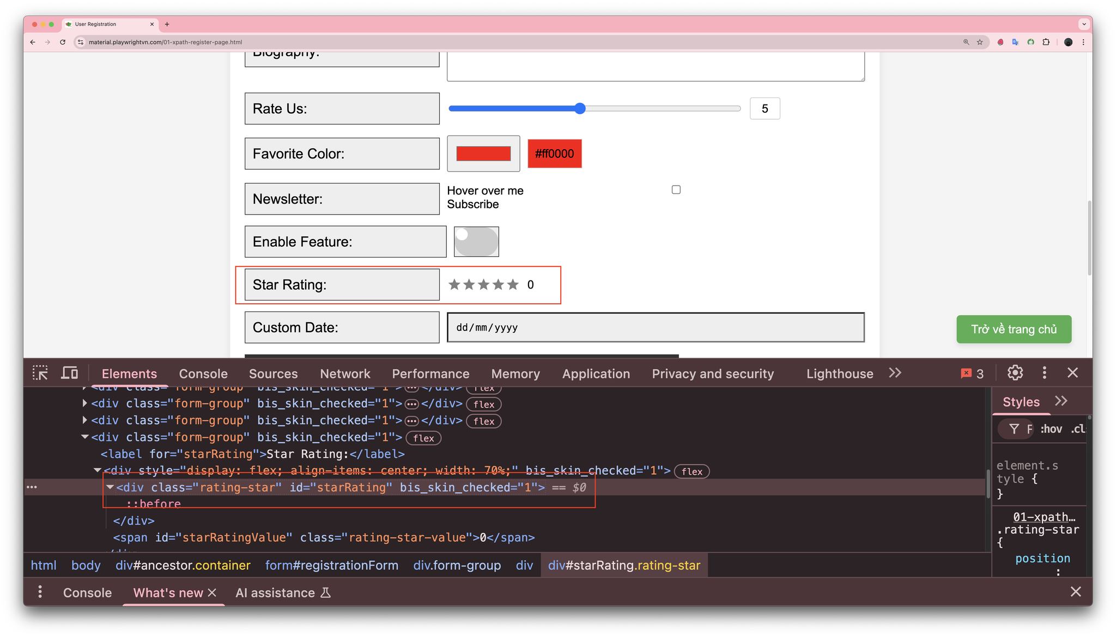Bookmark this page with the star icon
1116x637 pixels.
point(980,42)
